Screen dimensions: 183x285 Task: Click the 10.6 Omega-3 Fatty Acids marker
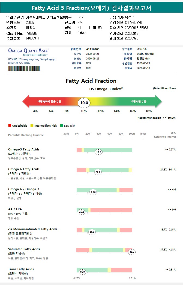pos(98,152)
